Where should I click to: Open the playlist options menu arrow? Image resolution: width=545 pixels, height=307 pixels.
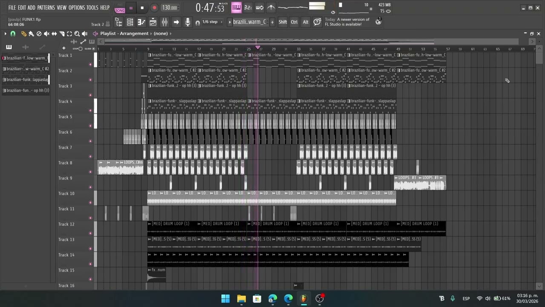5,33
